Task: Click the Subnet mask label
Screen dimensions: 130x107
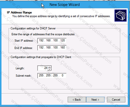Action: 24,76
